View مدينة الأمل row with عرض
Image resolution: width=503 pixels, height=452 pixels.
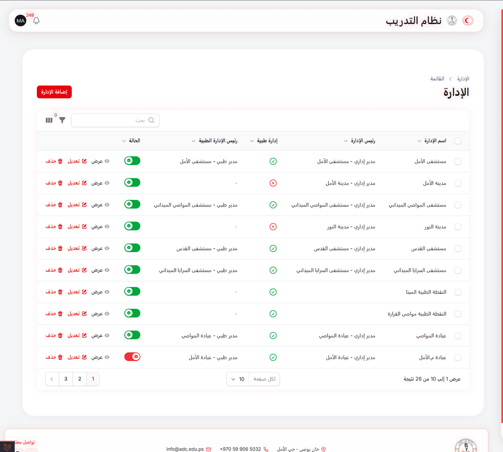click(100, 183)
